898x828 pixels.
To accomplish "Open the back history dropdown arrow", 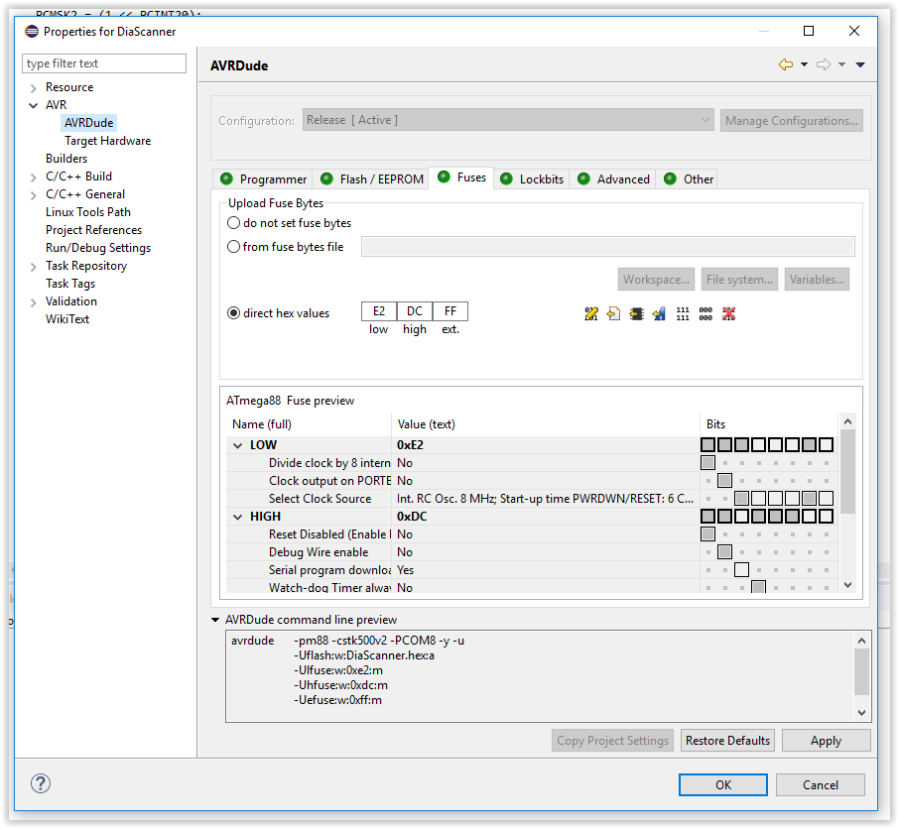I will [804, 64].
